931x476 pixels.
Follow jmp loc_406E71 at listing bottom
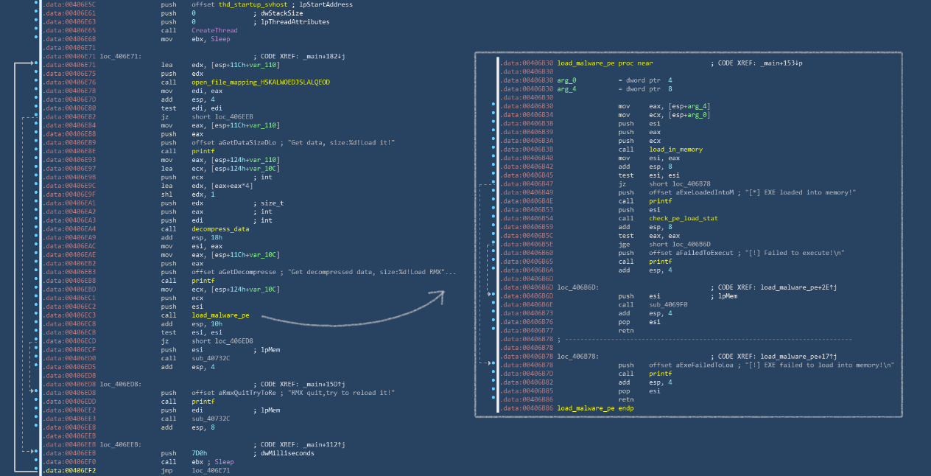211,469
